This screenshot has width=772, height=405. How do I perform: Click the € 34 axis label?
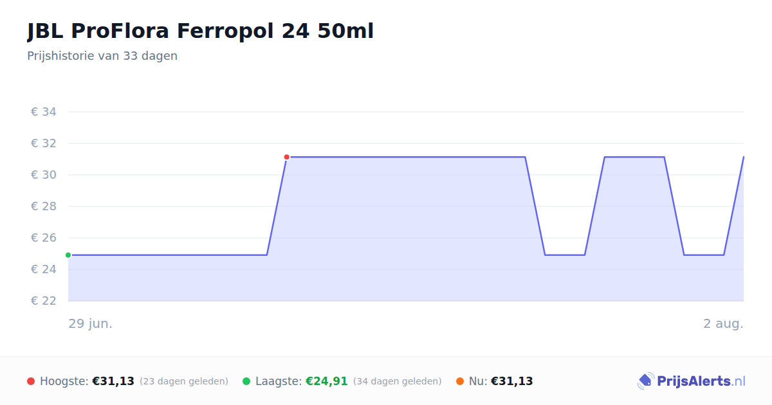point(44,112)
